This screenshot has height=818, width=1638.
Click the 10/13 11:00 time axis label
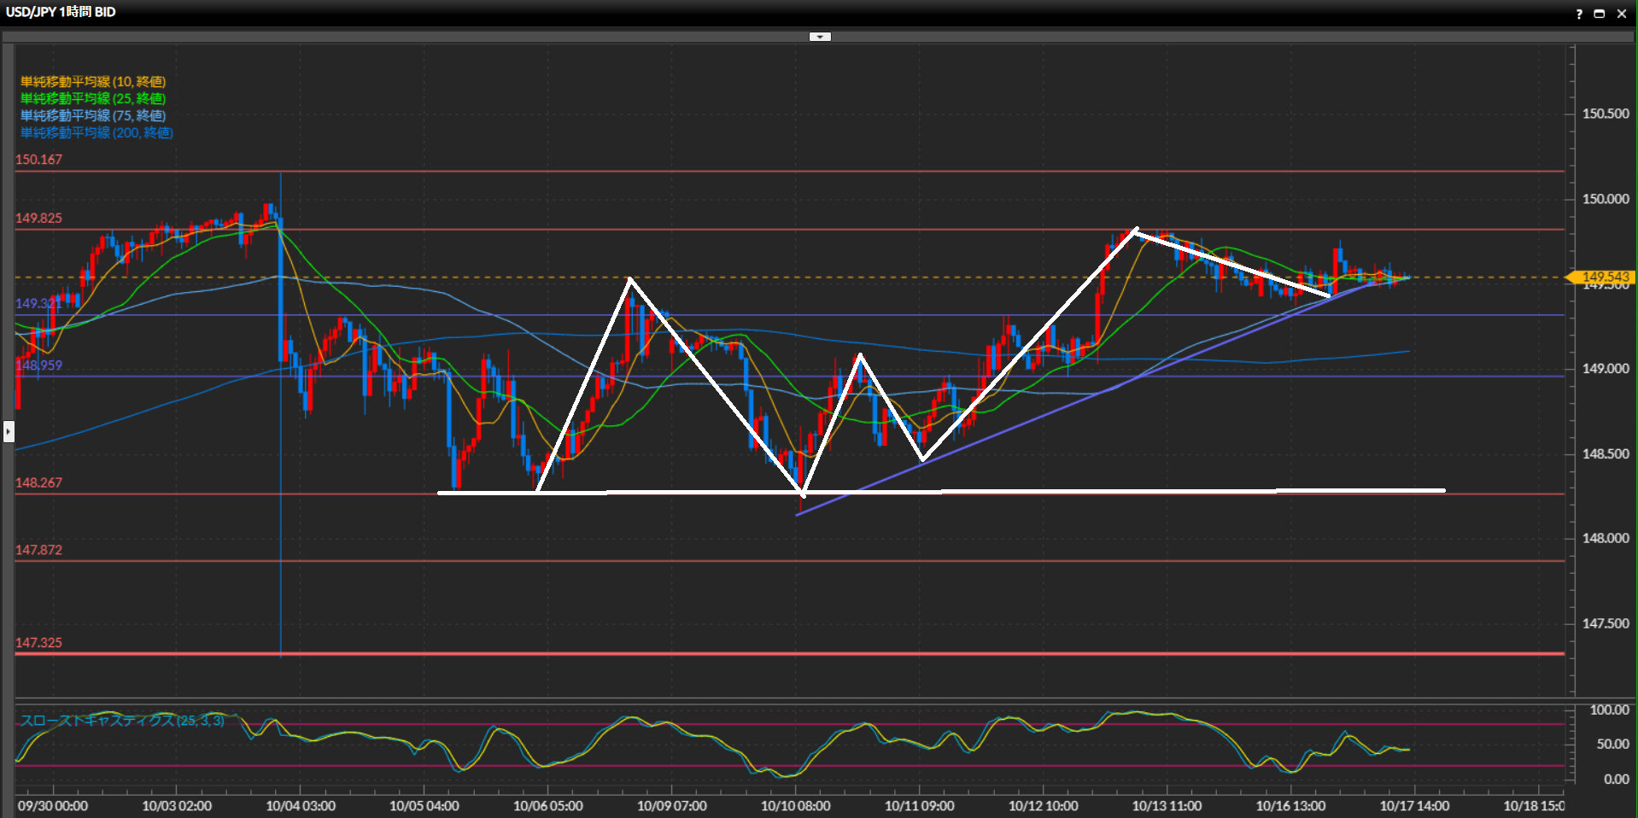(x=1167, y=806)
